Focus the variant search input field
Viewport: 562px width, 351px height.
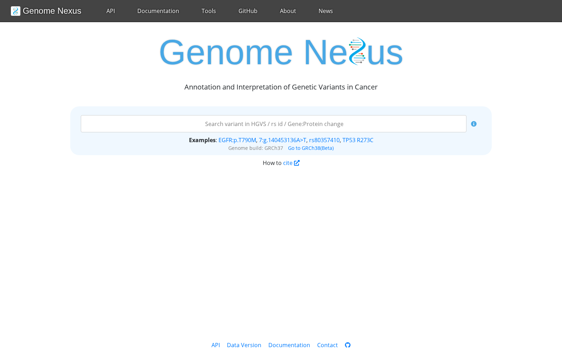274,124
